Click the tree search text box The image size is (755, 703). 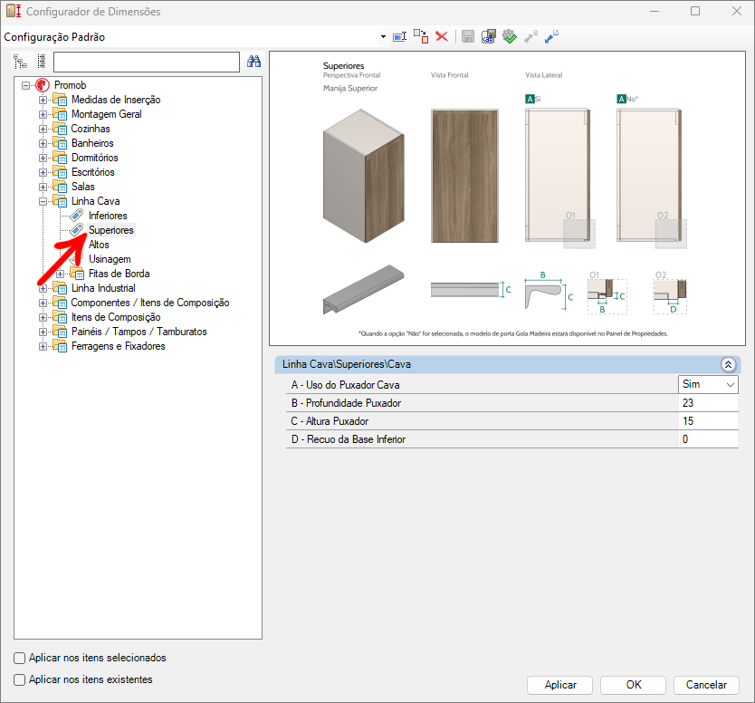pos(146,62)
